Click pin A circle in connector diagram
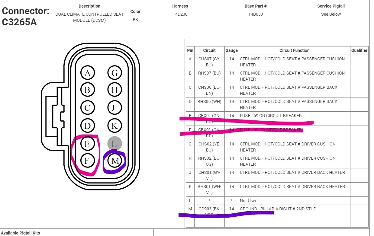Image resolution: width=374 pixels, height=236 pixels. [88, 73]
